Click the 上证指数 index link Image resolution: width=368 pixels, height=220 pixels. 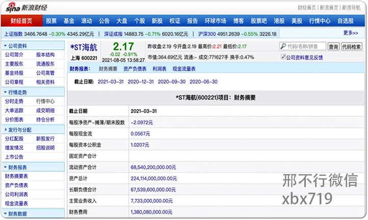(x=13, y=34)
